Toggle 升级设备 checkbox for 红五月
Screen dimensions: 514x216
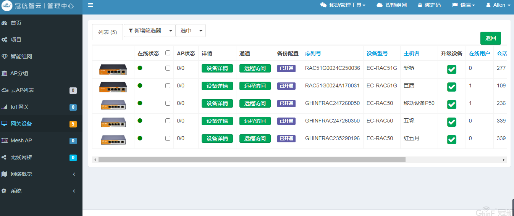(x=452, y=140)
